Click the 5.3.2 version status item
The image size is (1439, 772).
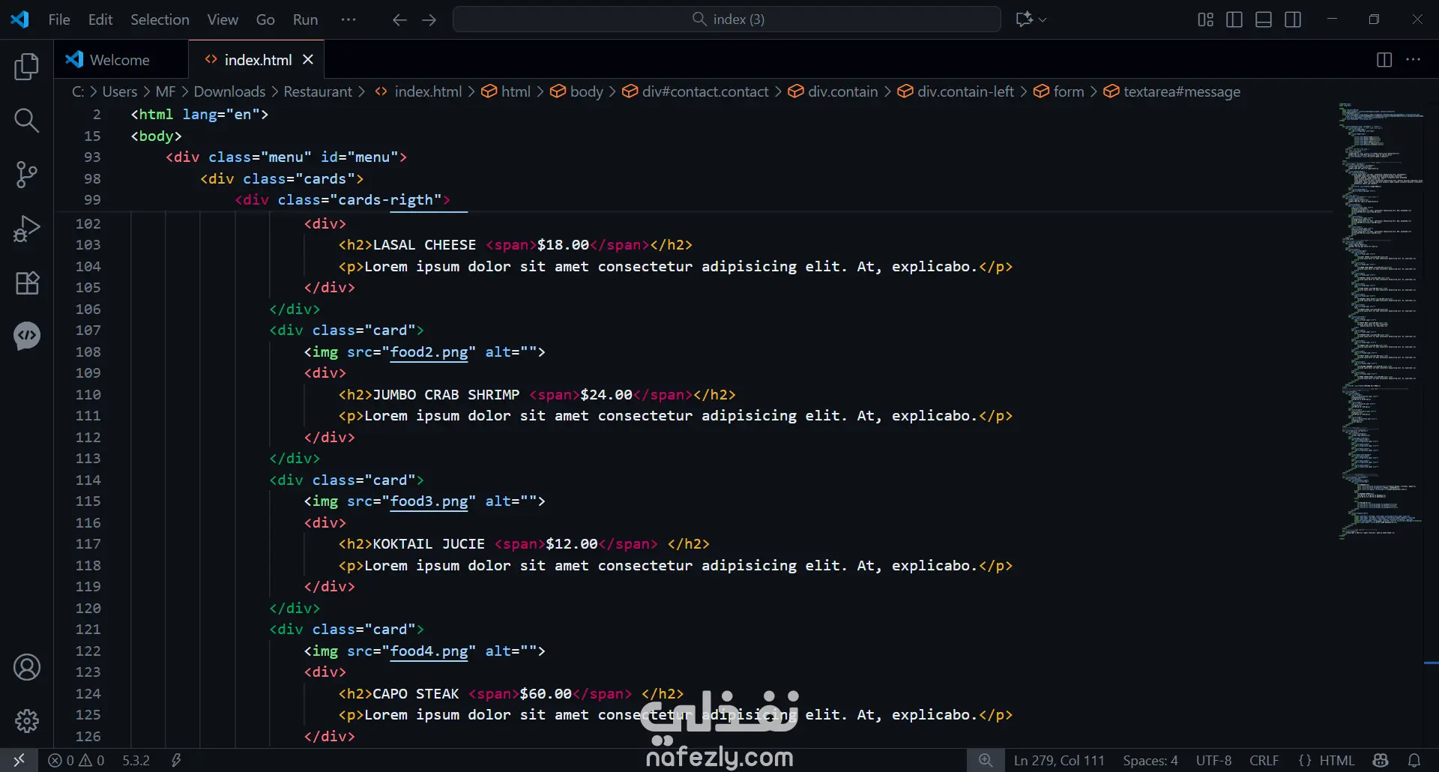[136, 760]
